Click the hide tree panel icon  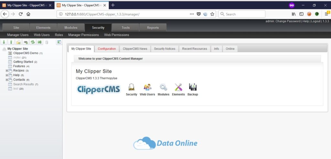pyautogui.click(x=59, y=42)
